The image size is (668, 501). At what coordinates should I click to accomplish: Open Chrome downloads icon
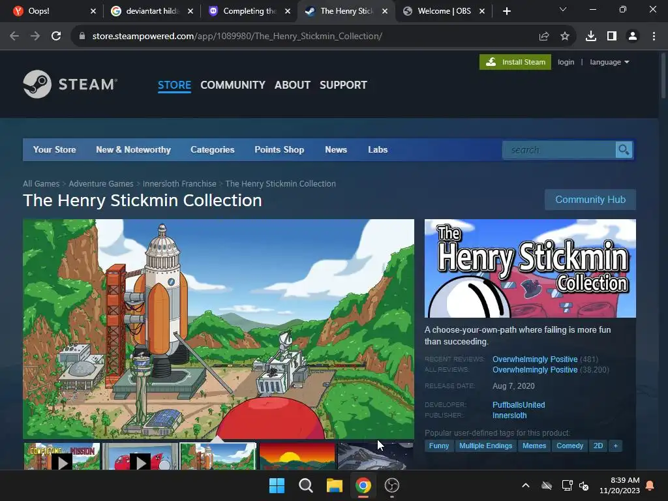[x=590, y=37]
